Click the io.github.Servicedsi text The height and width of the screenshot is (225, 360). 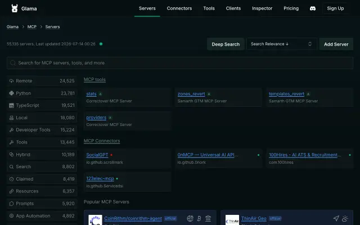105,186
